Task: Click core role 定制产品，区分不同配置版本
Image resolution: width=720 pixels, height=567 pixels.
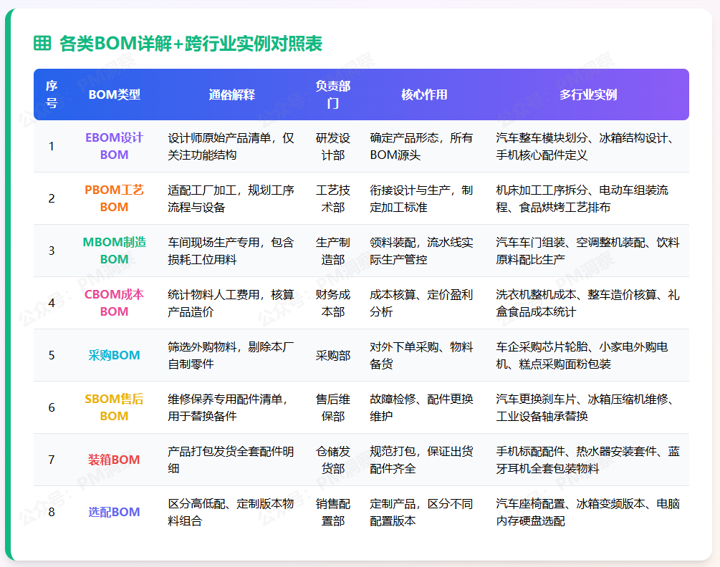Action: pyautogui.click(x=421, y=512)
